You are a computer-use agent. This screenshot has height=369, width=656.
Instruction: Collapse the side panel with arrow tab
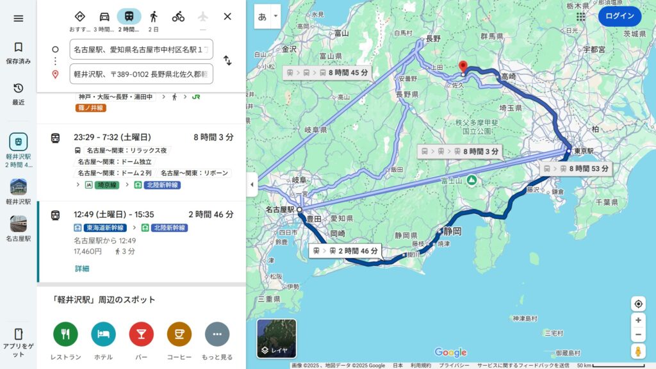coord(252,184)
